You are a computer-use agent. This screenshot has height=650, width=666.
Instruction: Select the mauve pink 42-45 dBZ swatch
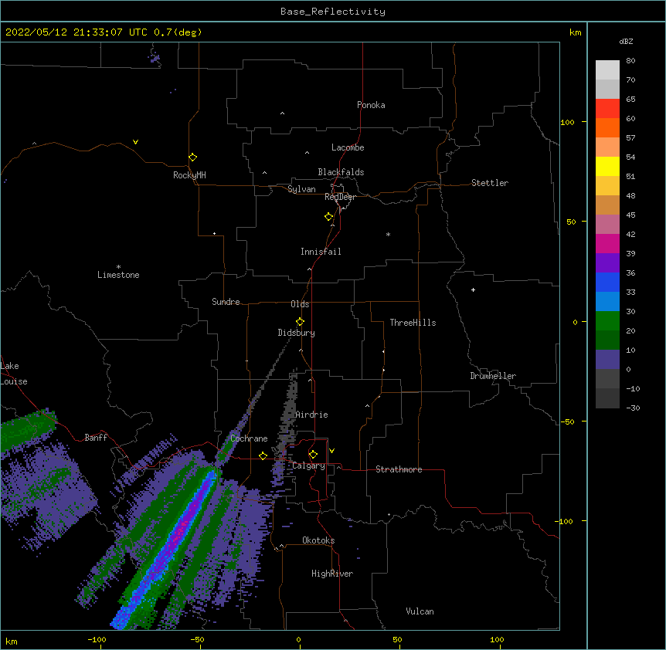(x=607, y=225)
